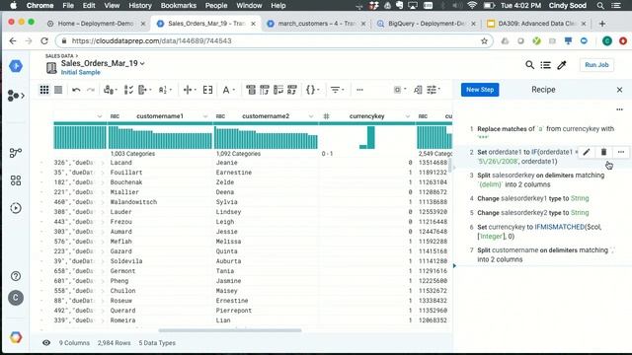Open Dataprep home logo in sidebar
This screenshot has width=632, height=355.
(x=16, y=66)
